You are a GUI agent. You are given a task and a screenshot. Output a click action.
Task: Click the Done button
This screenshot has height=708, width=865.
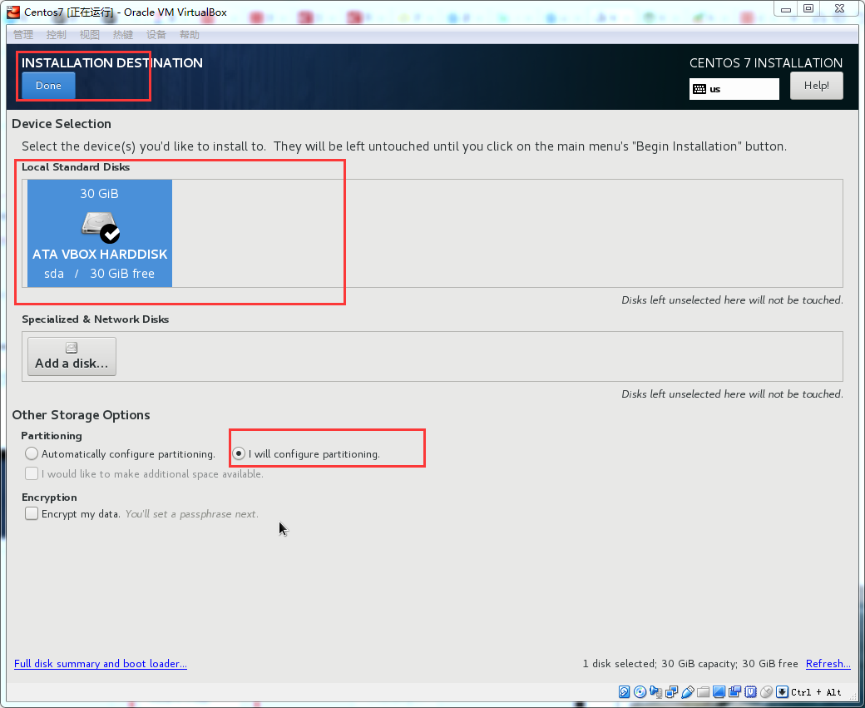(47, 85)
